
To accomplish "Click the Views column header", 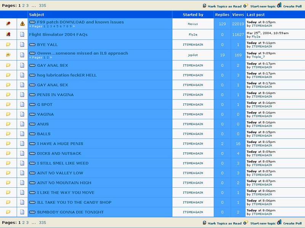I will tap(238, 14).
